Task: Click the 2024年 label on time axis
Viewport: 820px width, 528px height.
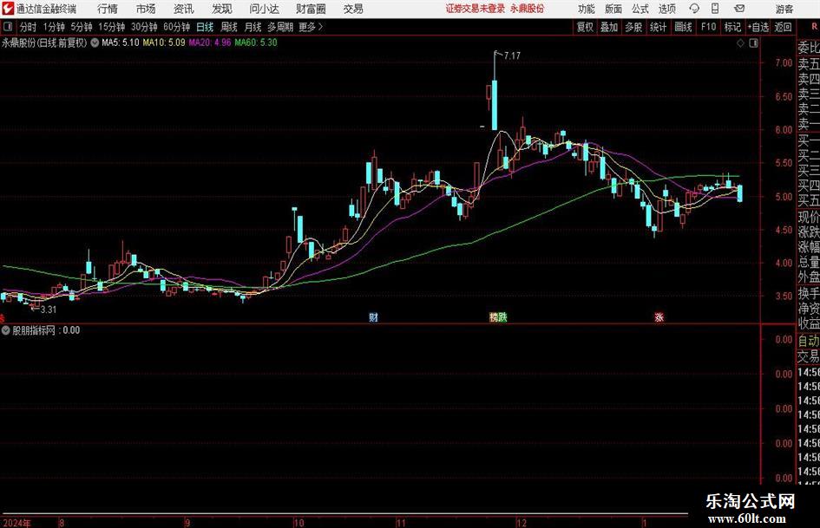Action: point(16,523)
